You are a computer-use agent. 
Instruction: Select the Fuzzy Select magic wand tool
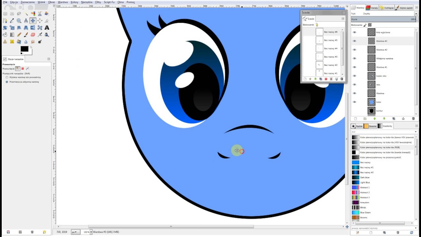point(26,13)
